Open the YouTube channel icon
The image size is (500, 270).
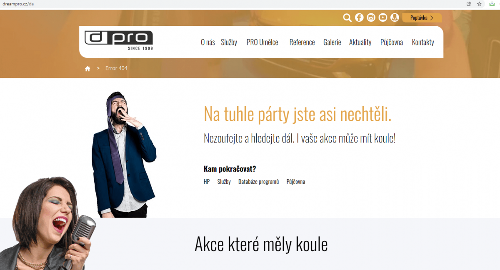383,17
